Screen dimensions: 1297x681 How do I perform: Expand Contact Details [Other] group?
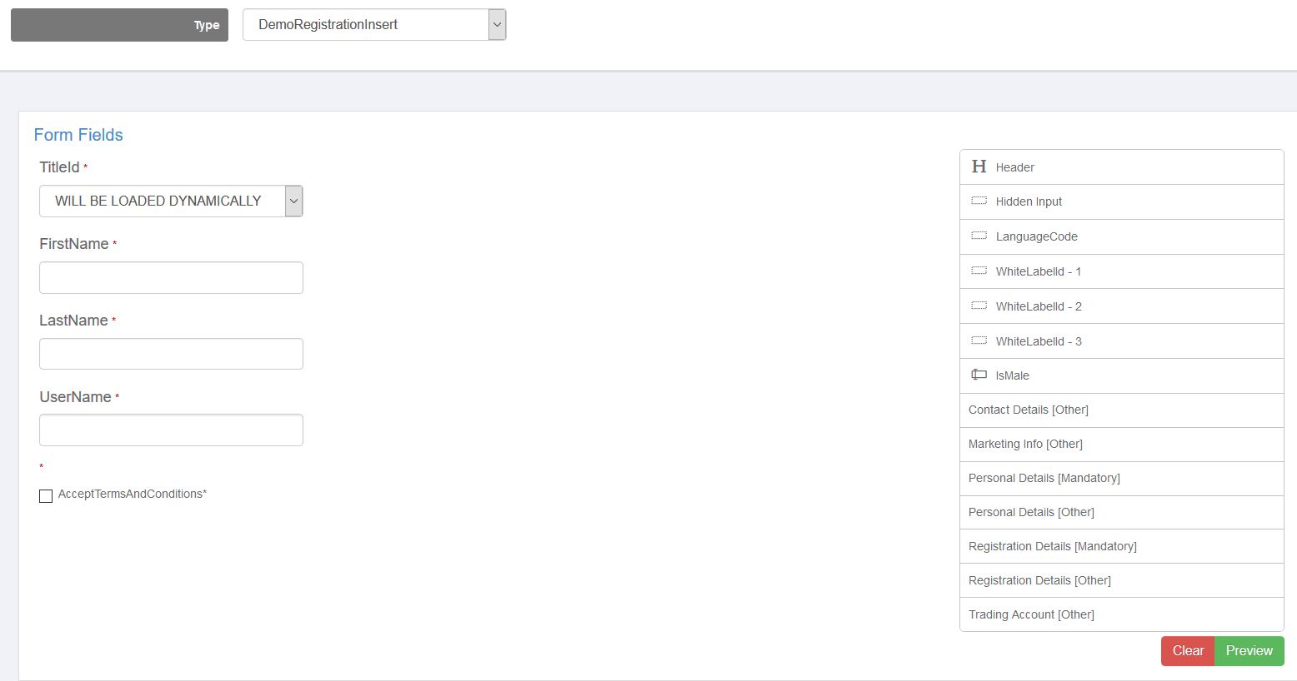pos(1028,410)
